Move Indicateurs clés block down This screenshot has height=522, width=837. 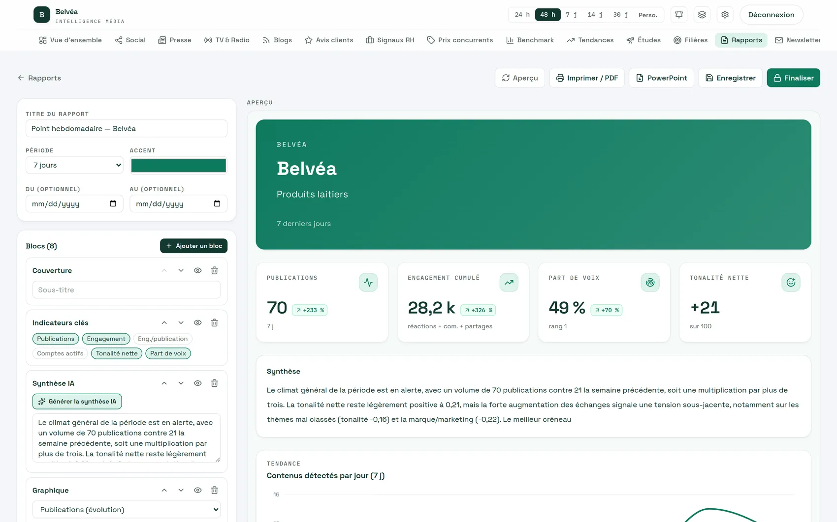181,322
